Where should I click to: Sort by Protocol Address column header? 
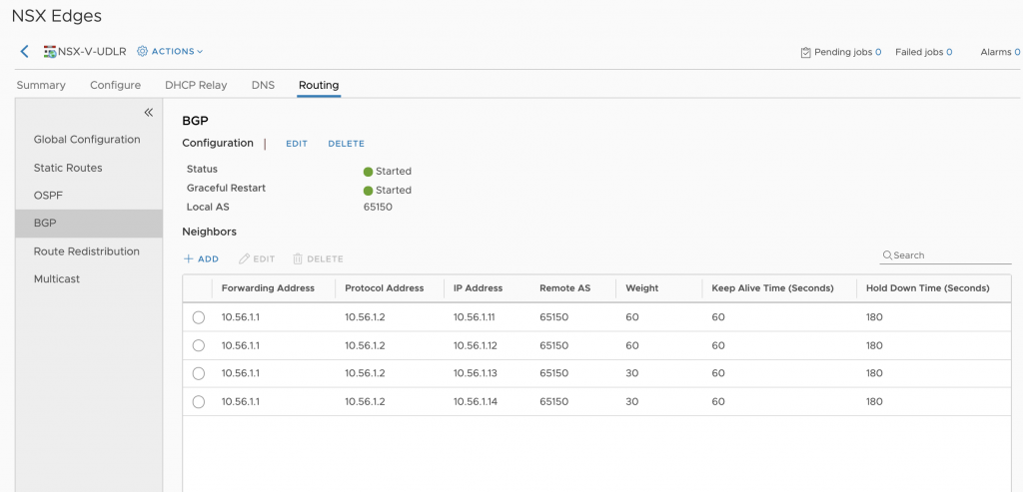(x=385, y=288)
